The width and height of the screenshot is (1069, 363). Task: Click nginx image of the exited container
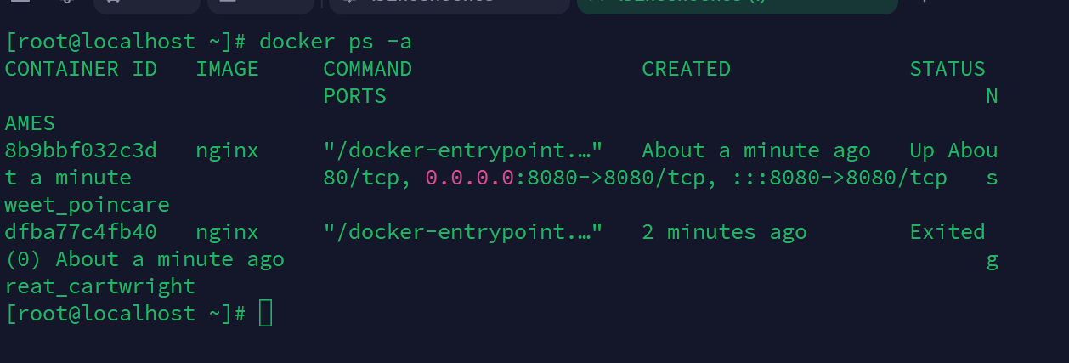(x=227, y=232)
